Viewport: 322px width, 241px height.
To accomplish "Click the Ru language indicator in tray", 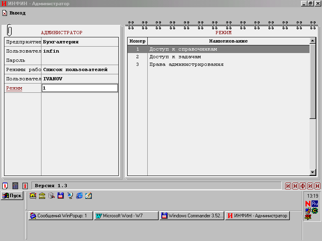I will coord(315,204).
